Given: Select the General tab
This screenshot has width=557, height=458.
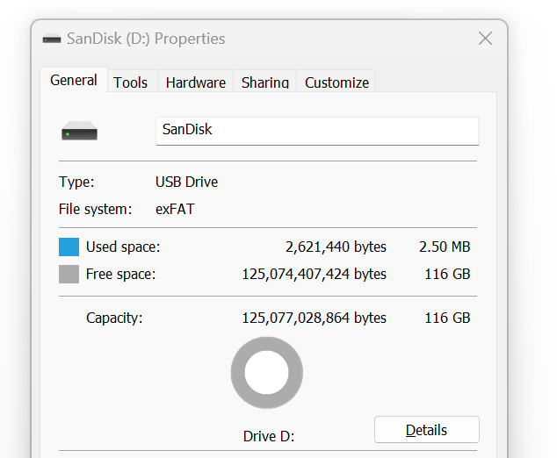Looking at the screenshot, I should (x=74, y=80).
